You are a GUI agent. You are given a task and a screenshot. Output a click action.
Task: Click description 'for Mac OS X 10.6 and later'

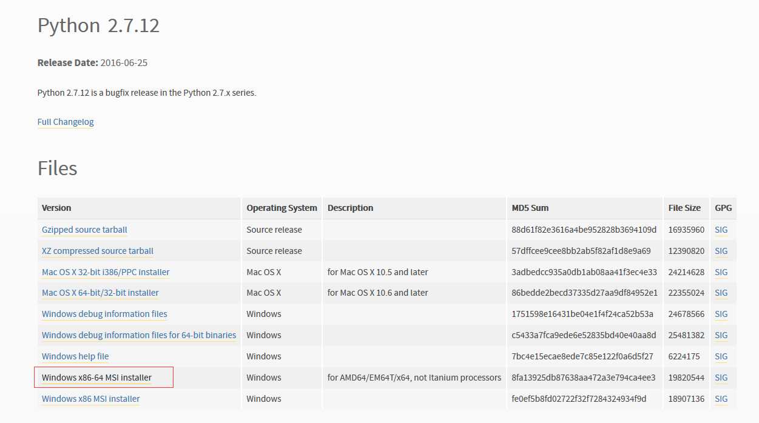click(x=378, y=293)
